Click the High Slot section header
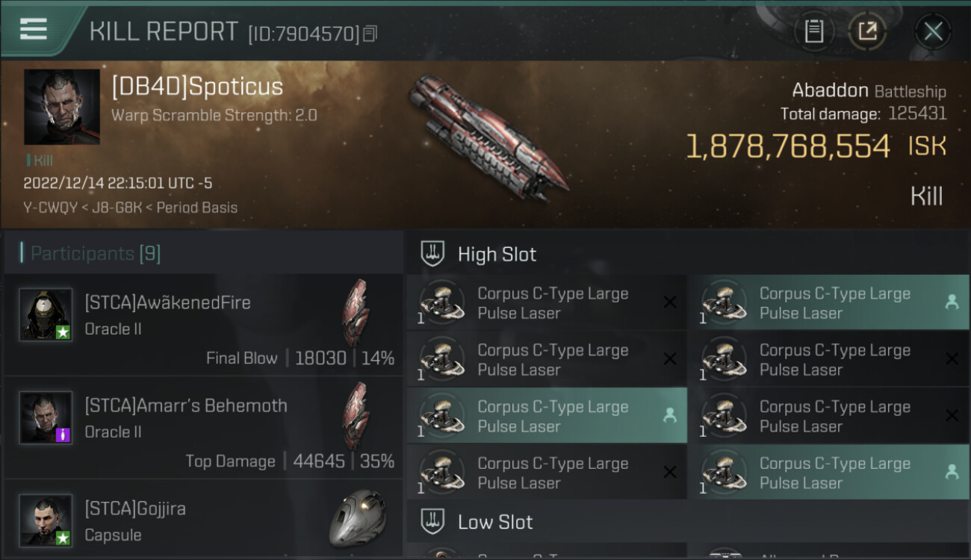 click(x=497, y=255)
